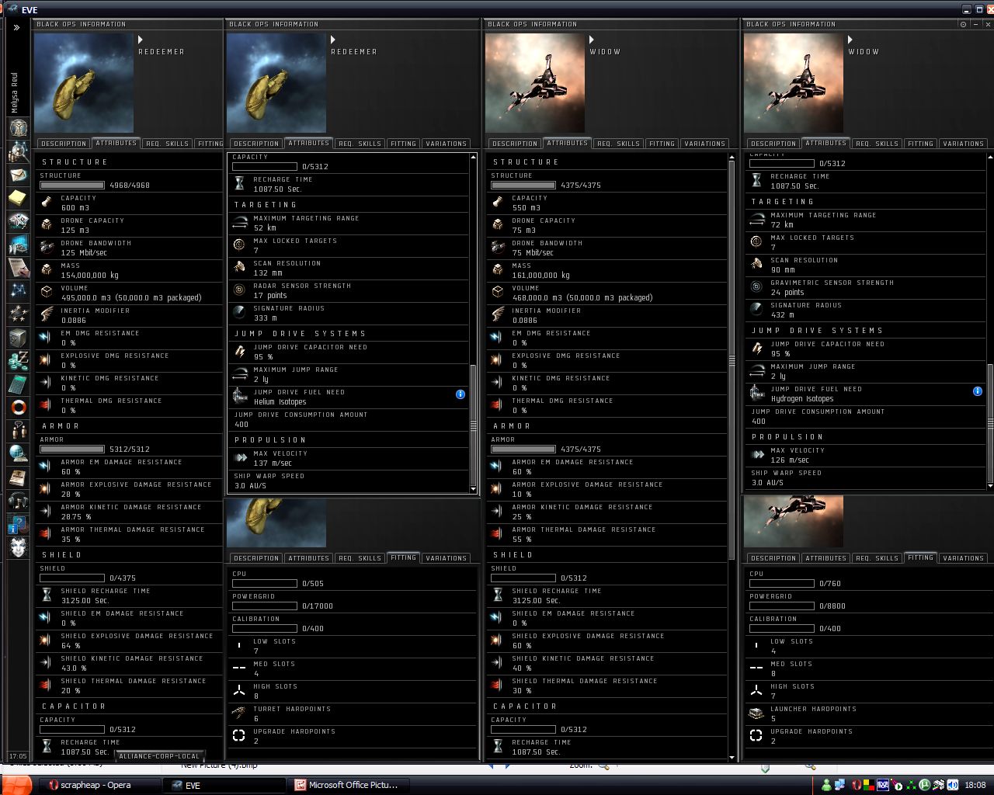Image resolution: width=994 pixels, height=795 pixels.
Task: Switch to Fitting tab in the second Redeemer window
Action: [403, 144]
